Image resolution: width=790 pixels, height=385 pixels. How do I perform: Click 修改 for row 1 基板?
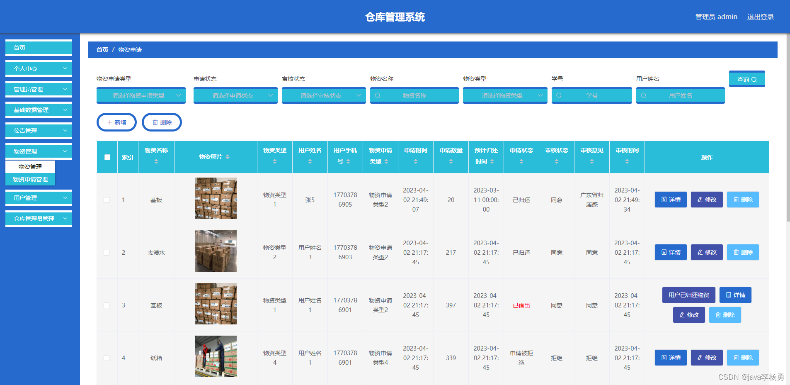click(707, 200)
